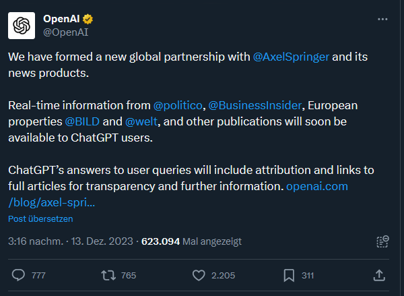
Task: Open the share post icon
Action: (379, 275)
